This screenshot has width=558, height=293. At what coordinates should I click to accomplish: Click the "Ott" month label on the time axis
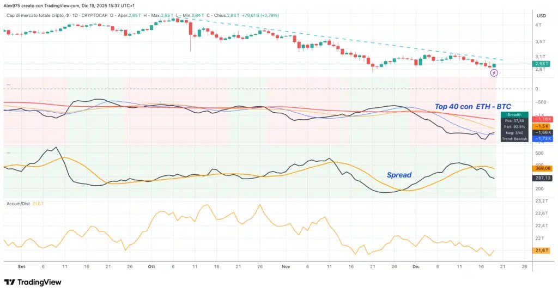pyautogui.click(x=151, y=267)
